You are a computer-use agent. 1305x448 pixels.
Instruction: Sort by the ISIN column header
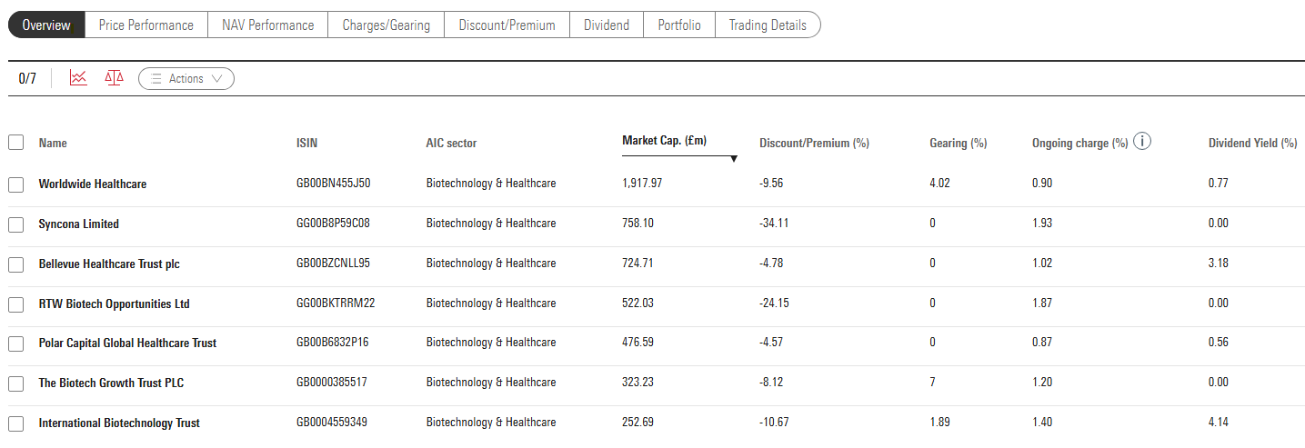307,143
